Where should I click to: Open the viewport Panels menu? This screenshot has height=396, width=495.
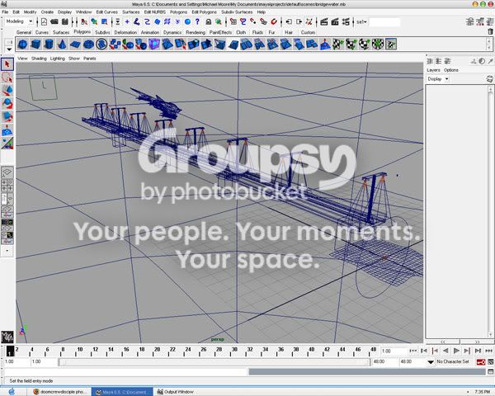coord(90,59)
